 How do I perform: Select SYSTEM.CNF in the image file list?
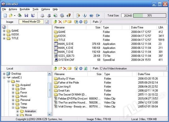(x=66, y=60)
